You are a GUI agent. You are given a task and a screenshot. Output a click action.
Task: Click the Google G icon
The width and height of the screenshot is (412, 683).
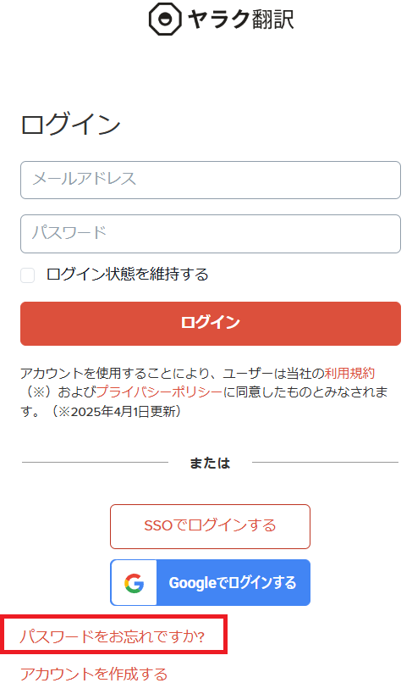pos(134,583)
